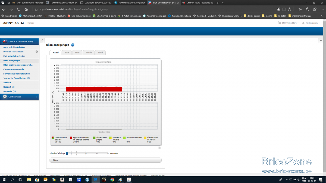Click the info icon beside Profil de l'installation

click(x=37, y=52)
